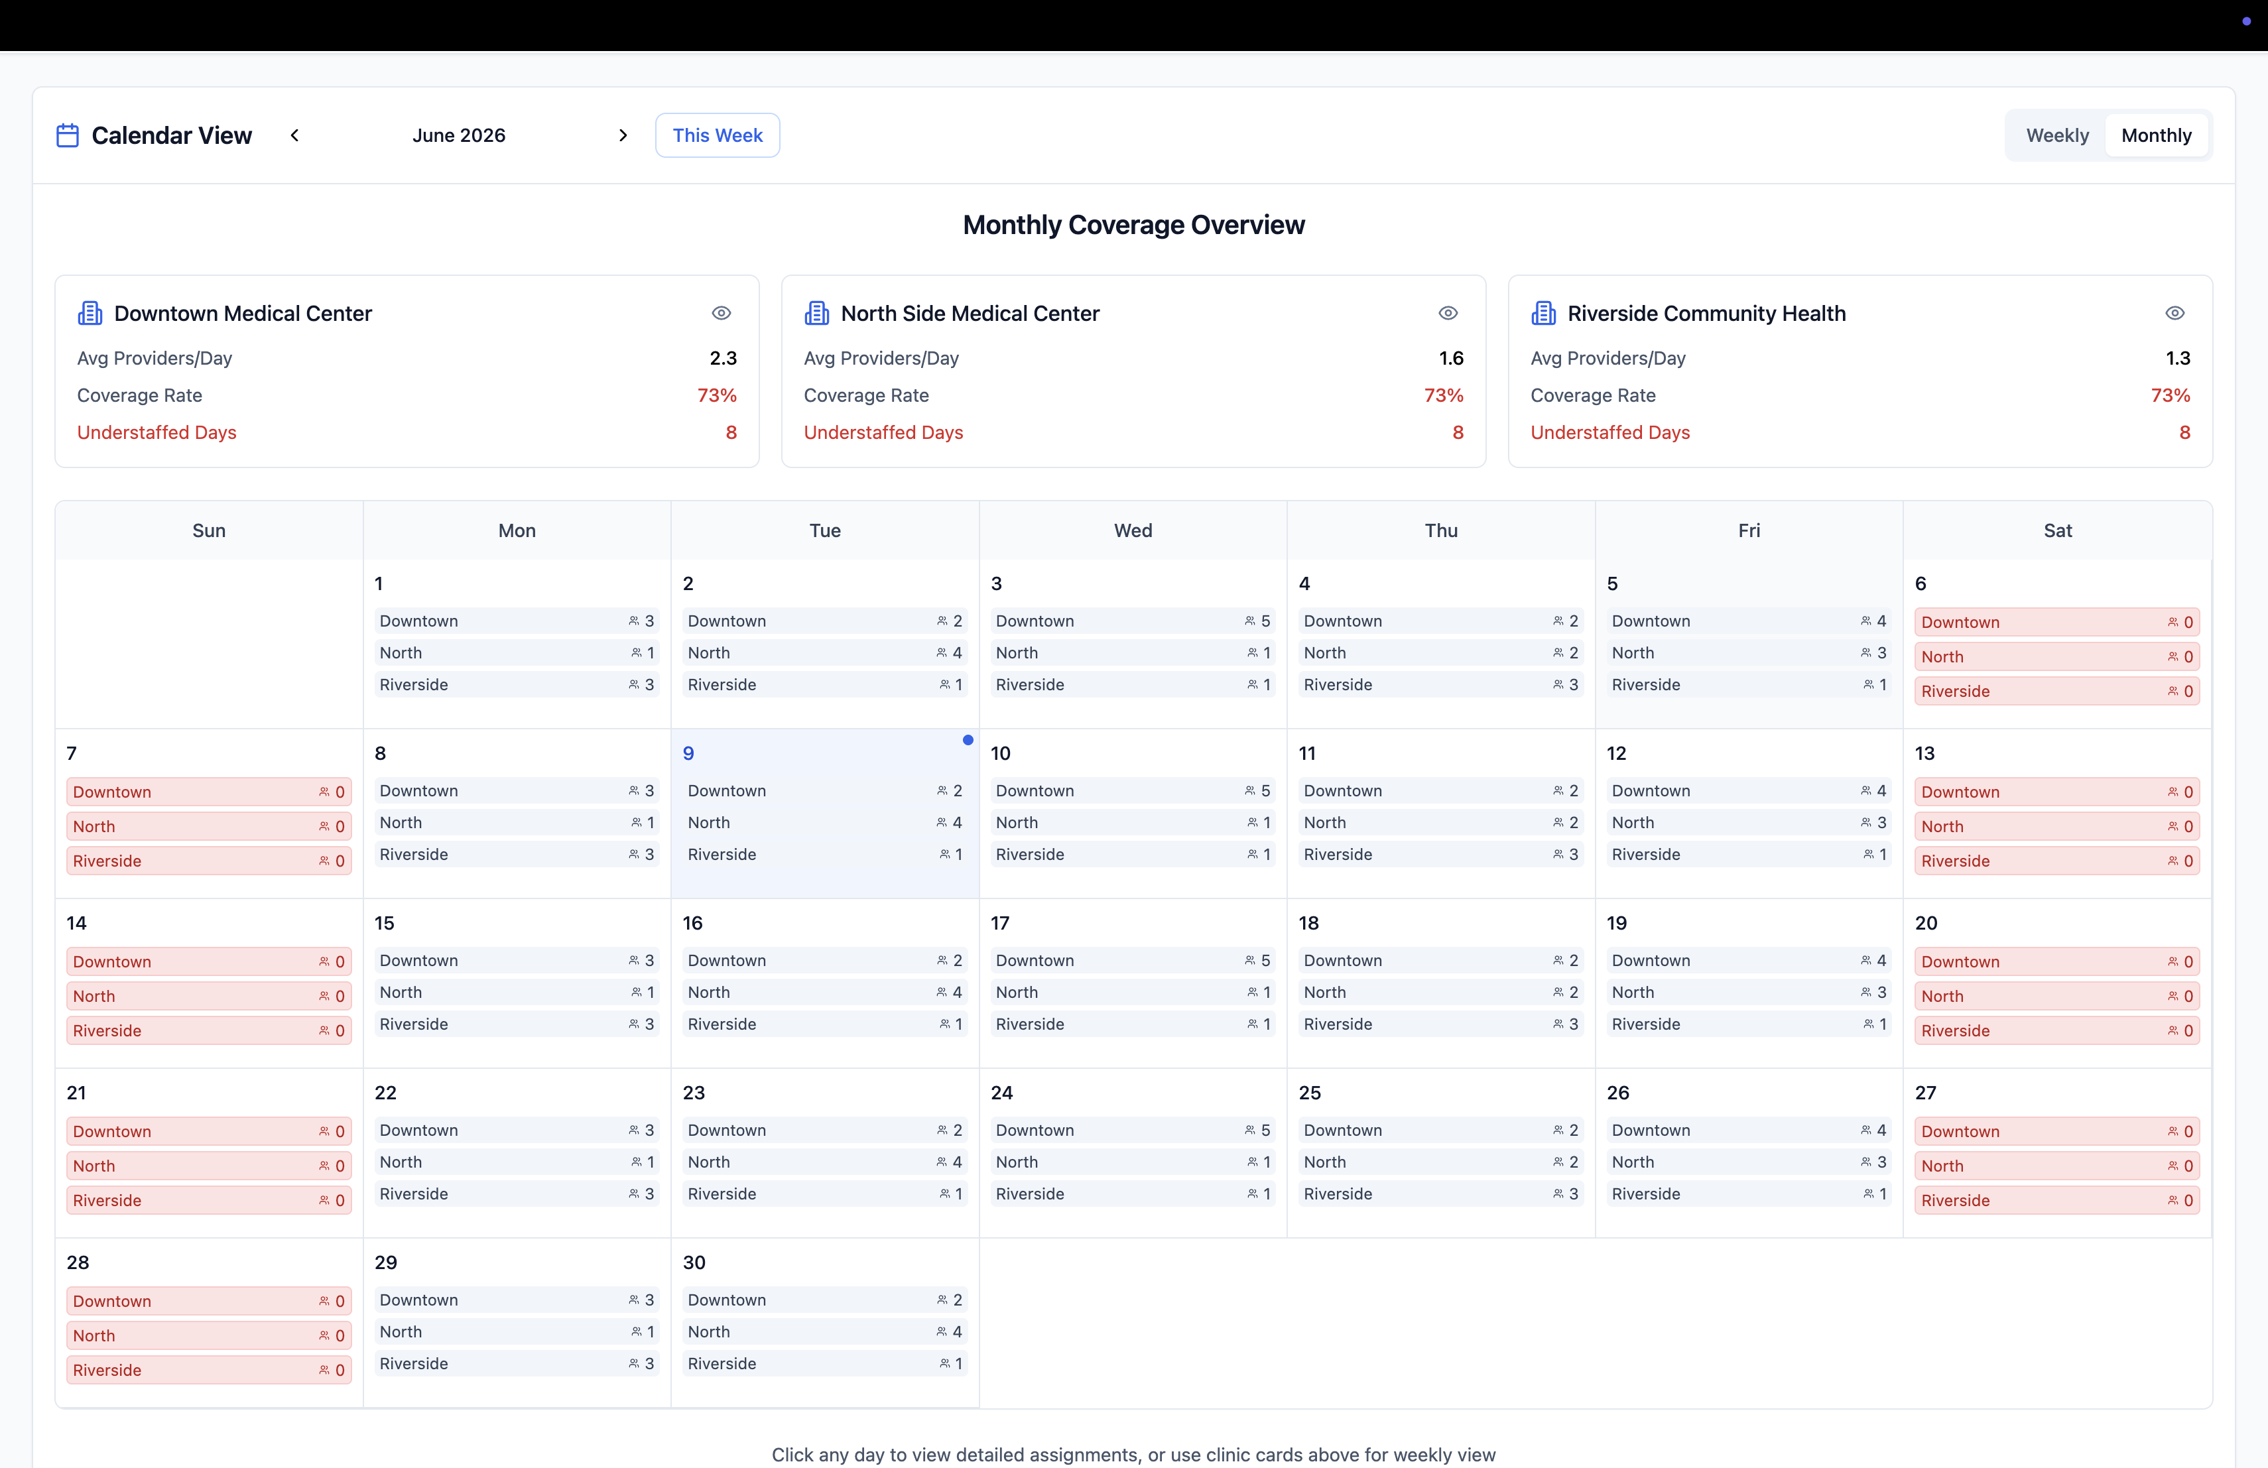This screenshot has height=1468, width=2268.
Task: Open highlighted day 9 in the calendar
Action: click(824, 814)
